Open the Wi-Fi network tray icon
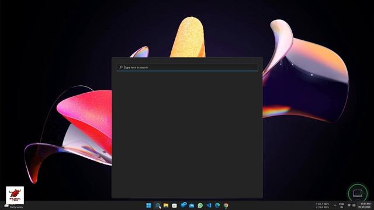 coord(349,205)
